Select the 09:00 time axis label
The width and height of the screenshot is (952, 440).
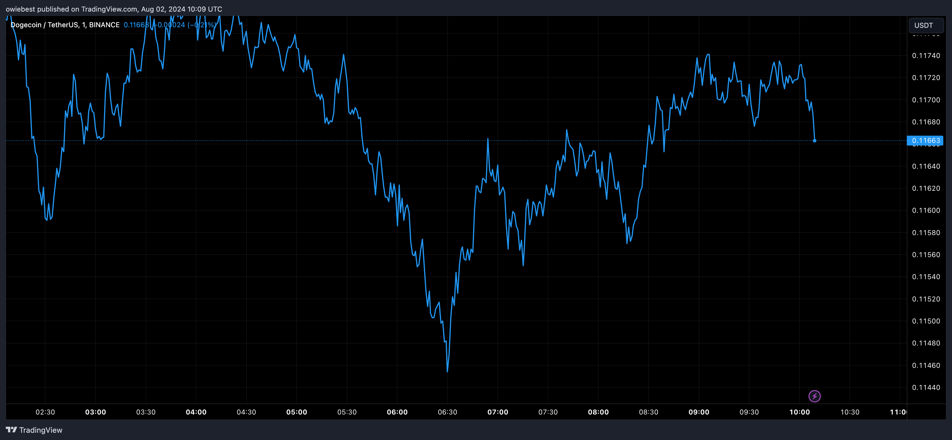(699, 412)
